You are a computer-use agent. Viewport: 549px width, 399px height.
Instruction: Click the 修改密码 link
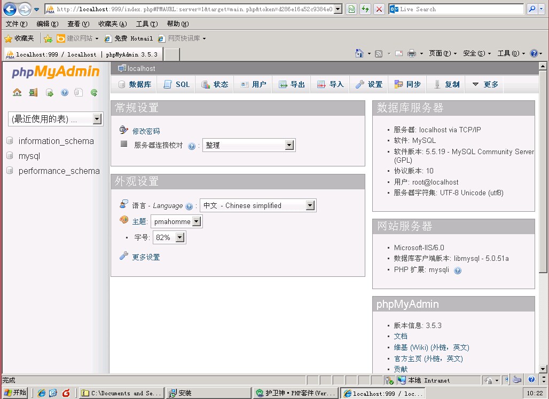pos(146,131)
